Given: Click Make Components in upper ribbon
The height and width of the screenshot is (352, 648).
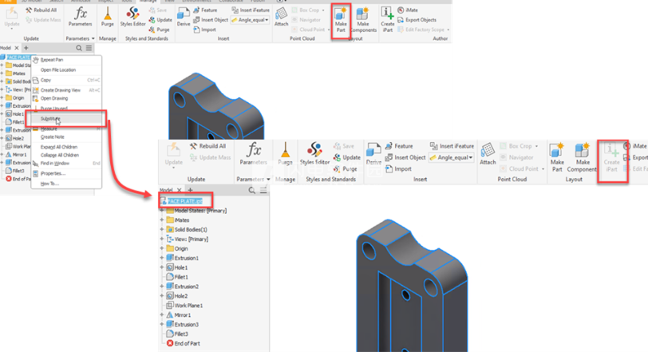Looking at the screenshot, I should 363,21.
